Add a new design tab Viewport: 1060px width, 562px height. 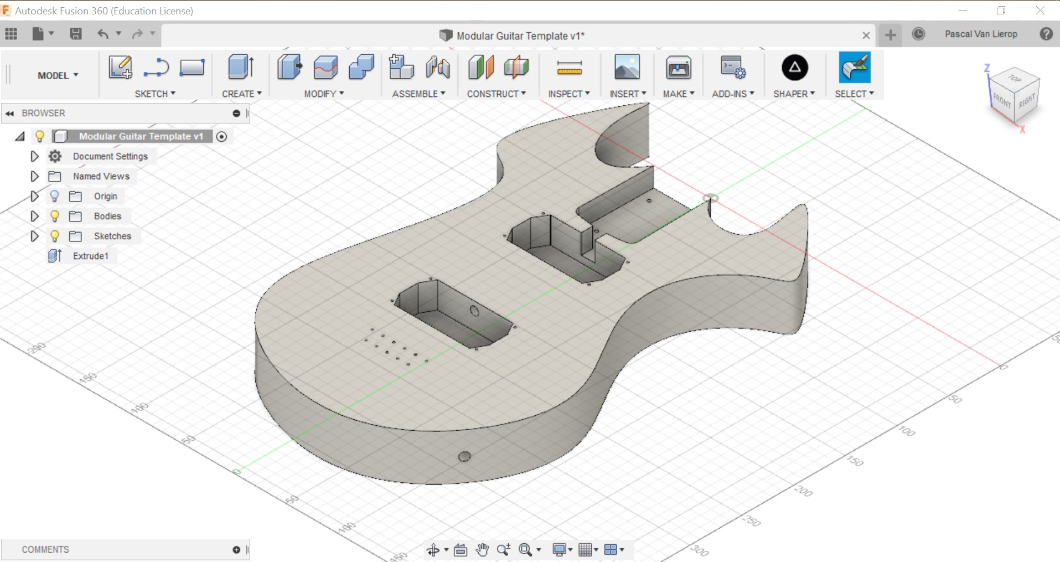pyautogui.click(x=891, y=35)
